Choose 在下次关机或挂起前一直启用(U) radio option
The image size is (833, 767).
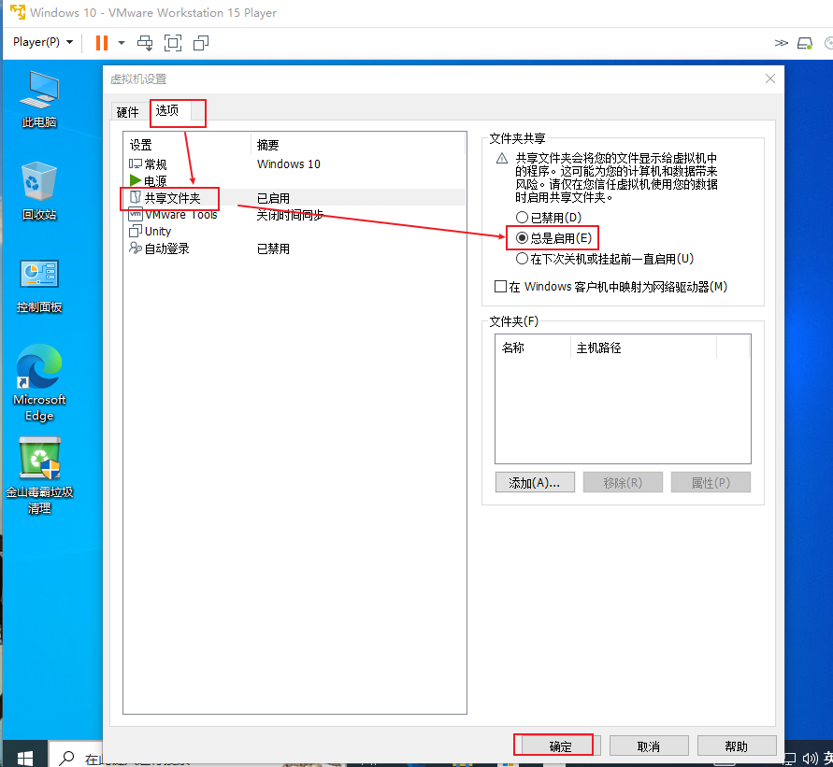click(605, 259)
